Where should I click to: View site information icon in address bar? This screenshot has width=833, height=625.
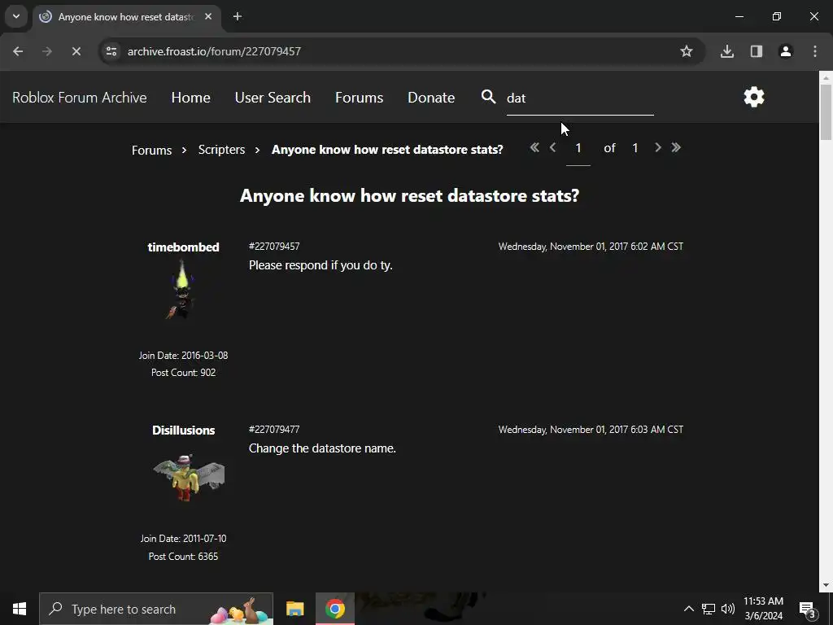click(x=111, y=51)
